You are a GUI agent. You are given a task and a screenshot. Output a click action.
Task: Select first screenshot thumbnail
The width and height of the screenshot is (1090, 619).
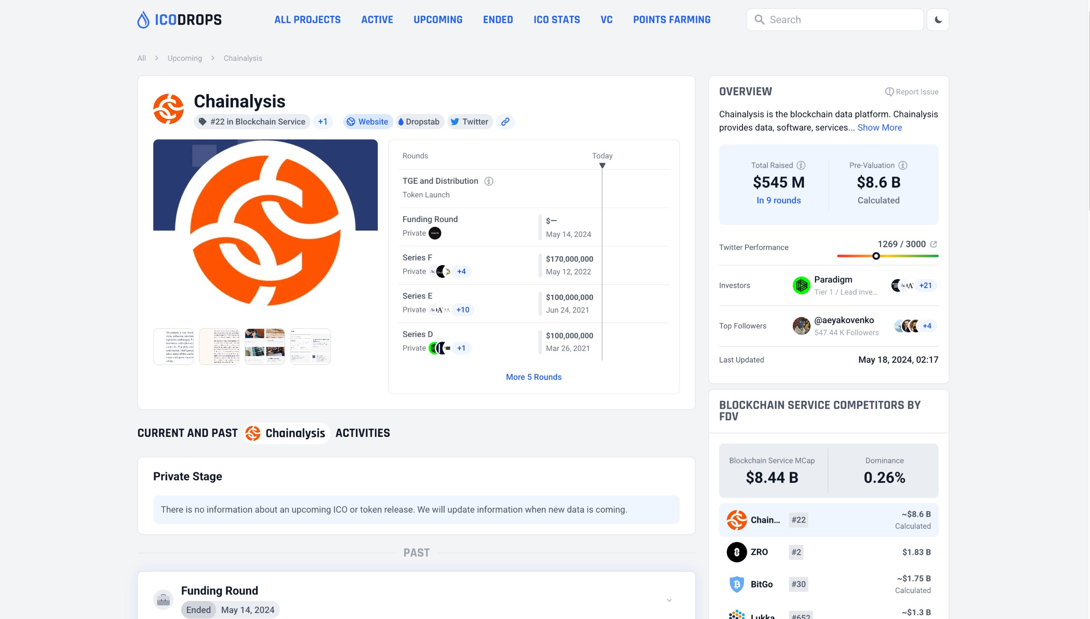pyautogui.click(x=174, y=346)
